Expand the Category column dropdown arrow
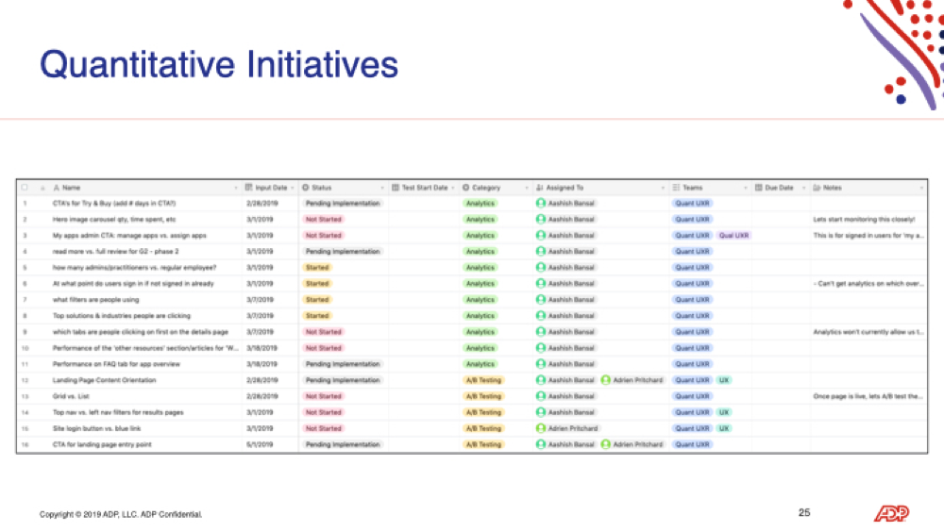This screenshot has height=532, width=944. pyautogui.click(x=527, y=189)
